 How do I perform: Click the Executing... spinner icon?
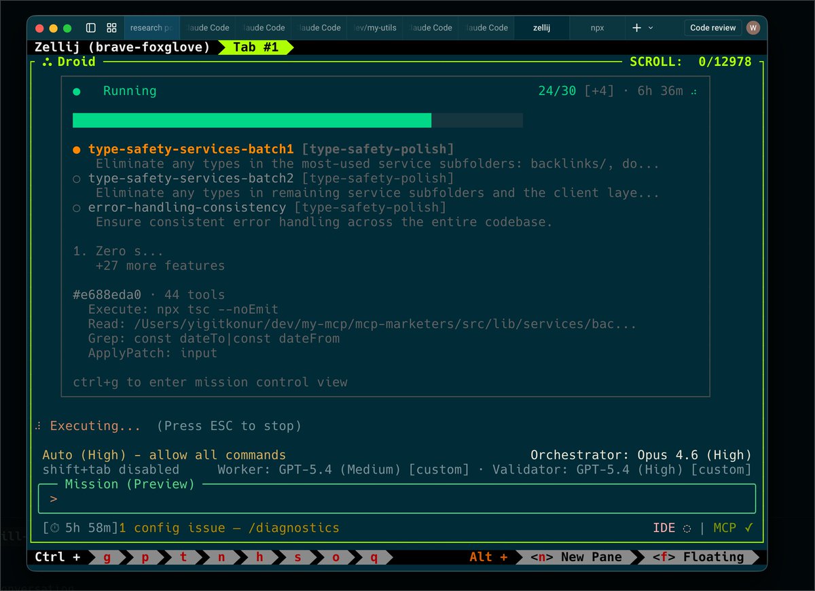(x=38, y=426)
